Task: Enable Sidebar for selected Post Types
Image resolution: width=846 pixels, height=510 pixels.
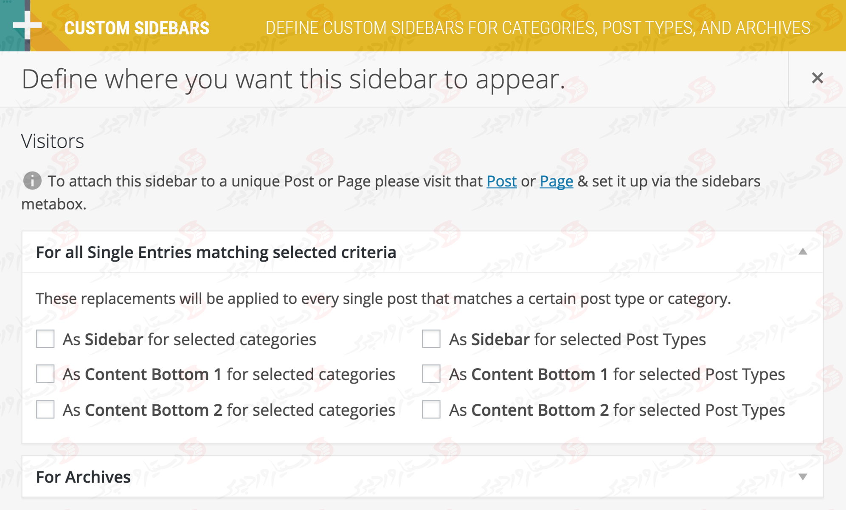Action: click(x=431, y=339)
